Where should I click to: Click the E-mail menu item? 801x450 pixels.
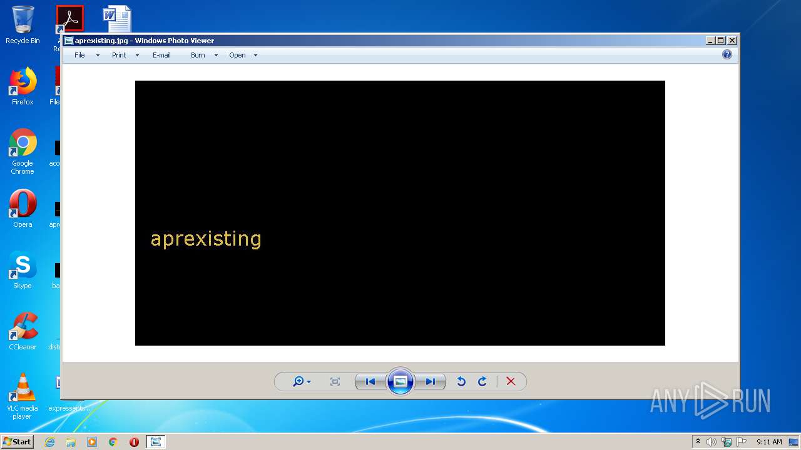pyautogui.click(x=161, y=55)
